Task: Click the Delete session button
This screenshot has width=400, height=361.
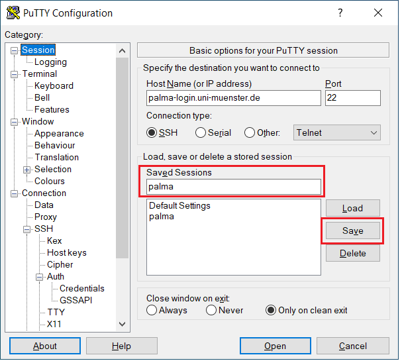Action: click(352, 253)
